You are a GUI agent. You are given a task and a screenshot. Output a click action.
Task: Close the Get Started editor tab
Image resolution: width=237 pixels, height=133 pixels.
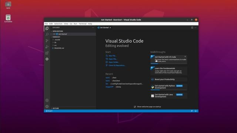(x=110, y=28)
